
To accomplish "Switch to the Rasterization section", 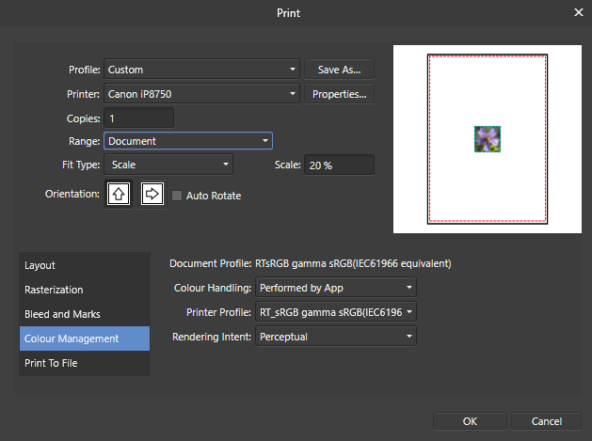I will pyautogui.click(x=85, y=290).
